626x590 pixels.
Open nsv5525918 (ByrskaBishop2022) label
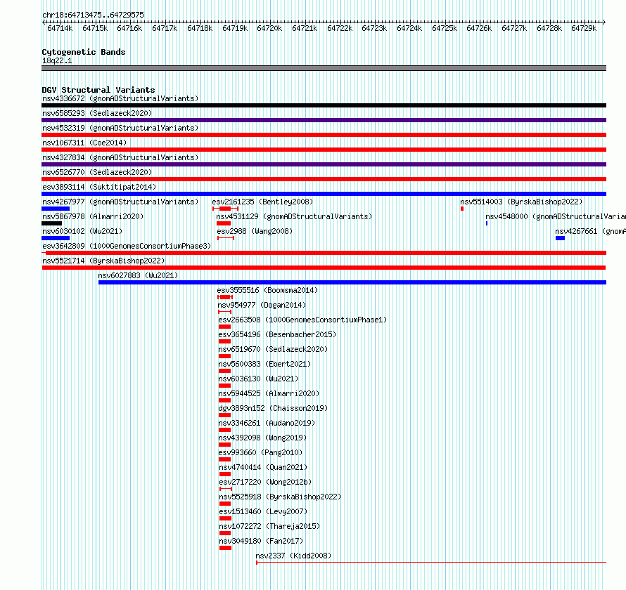(280, 497)
